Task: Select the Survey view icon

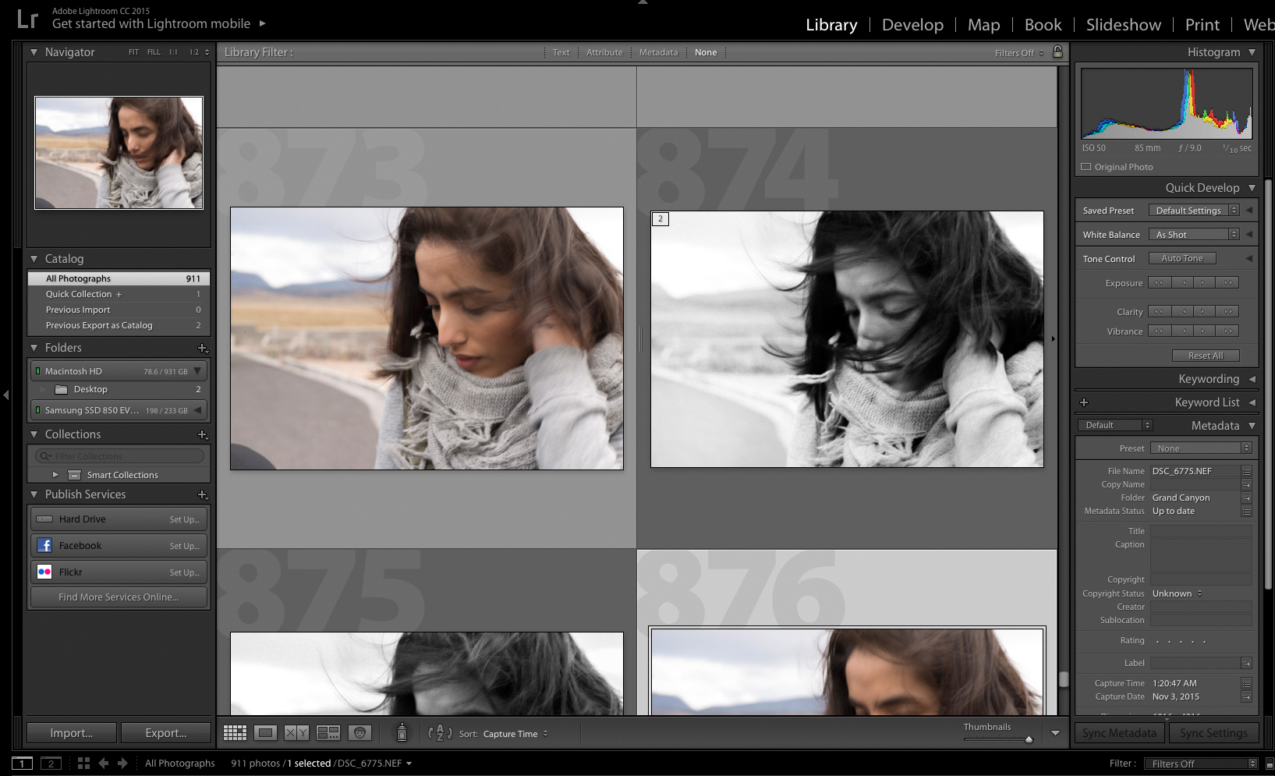Action: click(328, 733)
